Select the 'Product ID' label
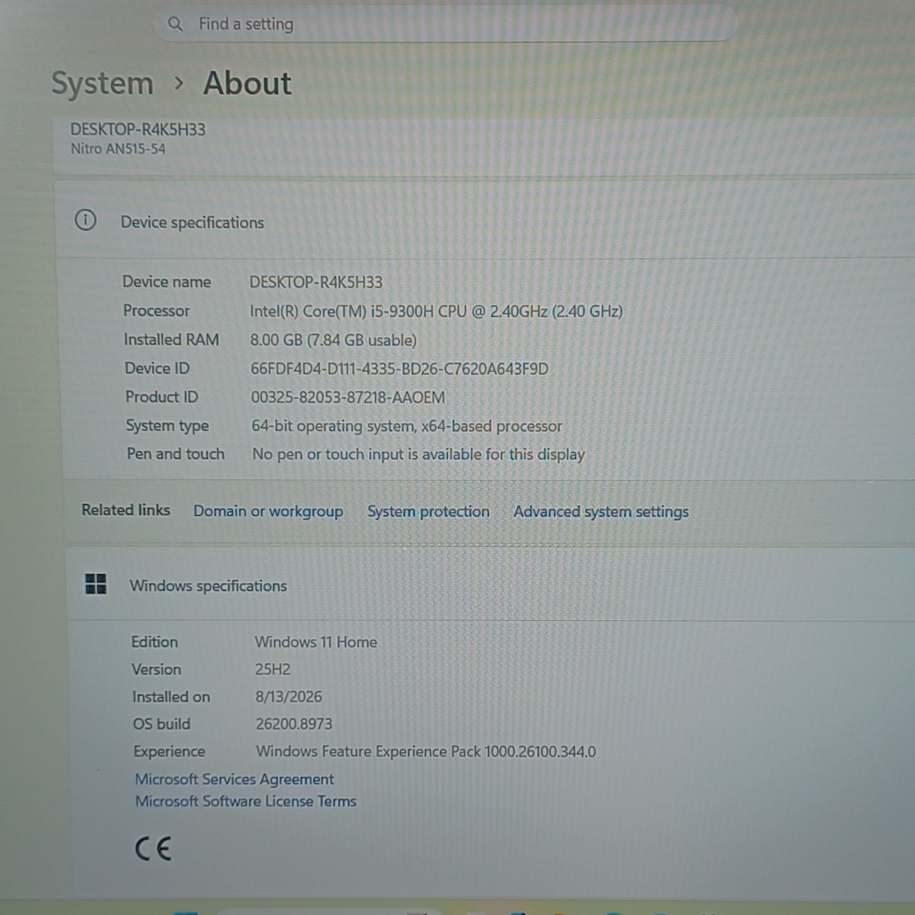Viewport: 915px width, 915px height. [x=161, y=397]
